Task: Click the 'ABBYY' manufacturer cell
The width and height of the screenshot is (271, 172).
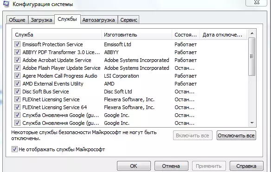Action: pyautogui.click(x=111, y=52)
